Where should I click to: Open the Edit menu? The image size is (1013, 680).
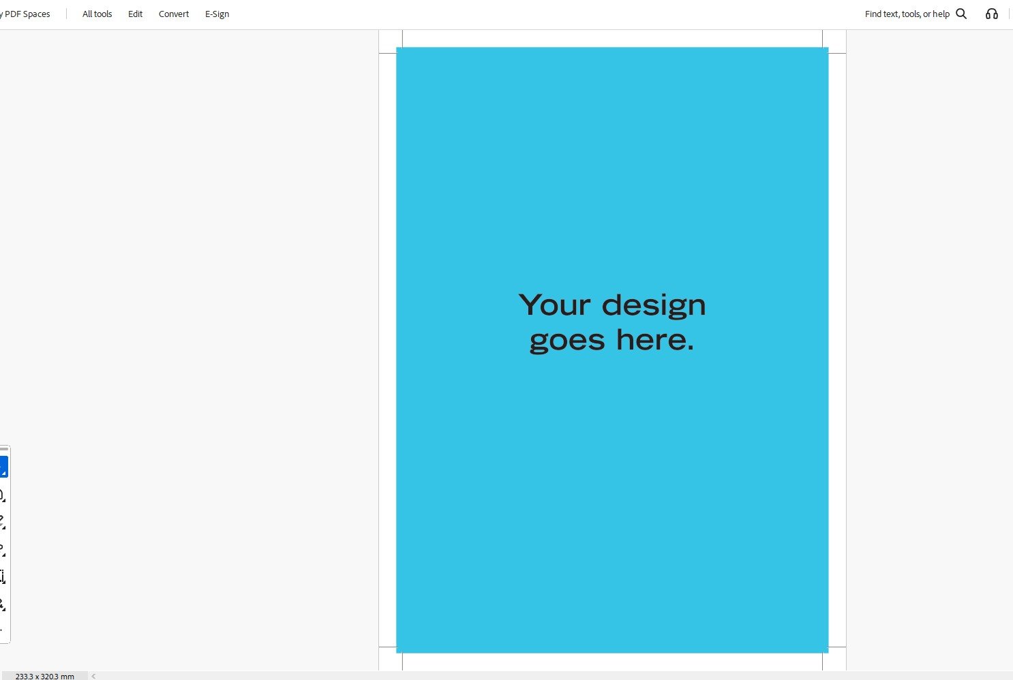tap(135, 14)
